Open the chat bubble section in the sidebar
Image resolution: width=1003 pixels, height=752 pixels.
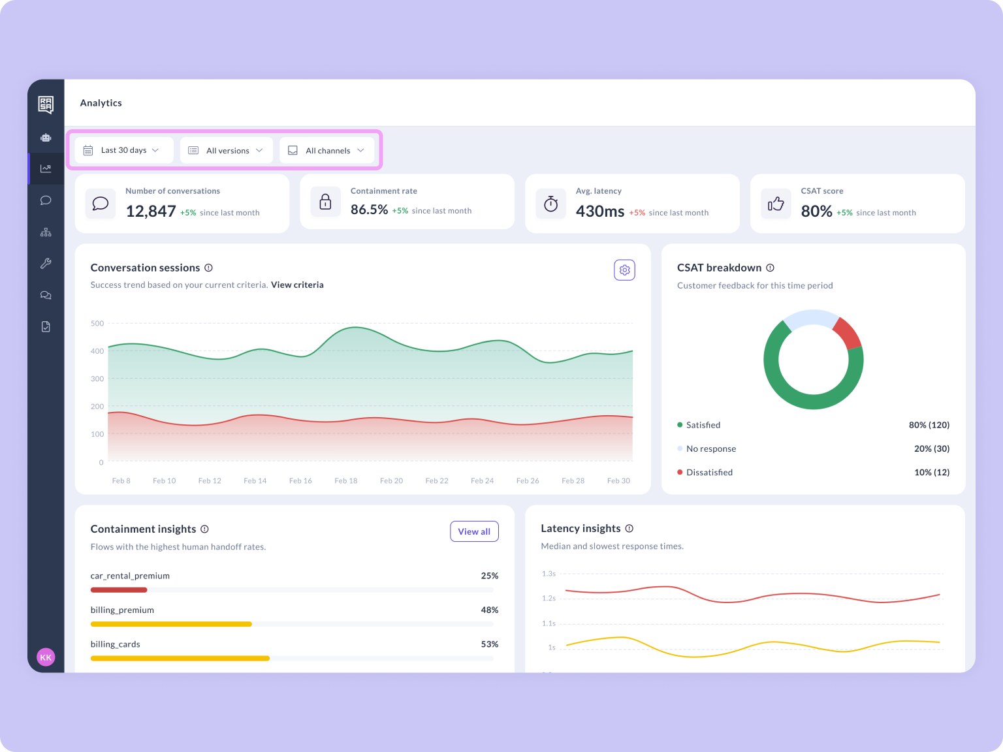point(46,200)
